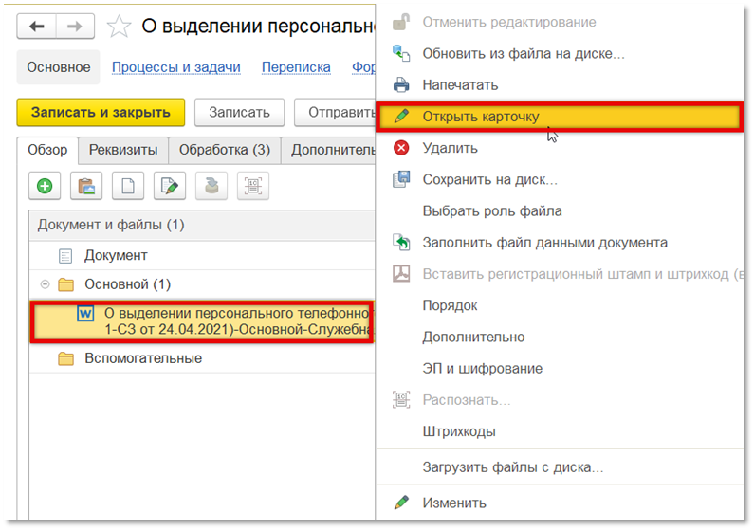Click the star favorite icon near title

point(120,26)
